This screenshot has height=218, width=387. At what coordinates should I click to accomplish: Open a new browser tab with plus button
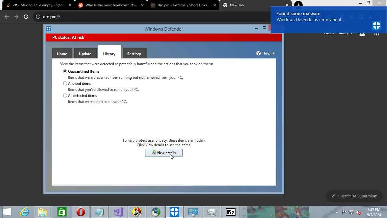tap(298, 5)
